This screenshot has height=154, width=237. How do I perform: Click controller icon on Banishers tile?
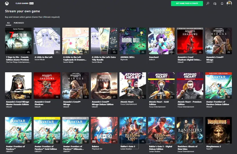[200, 141]
